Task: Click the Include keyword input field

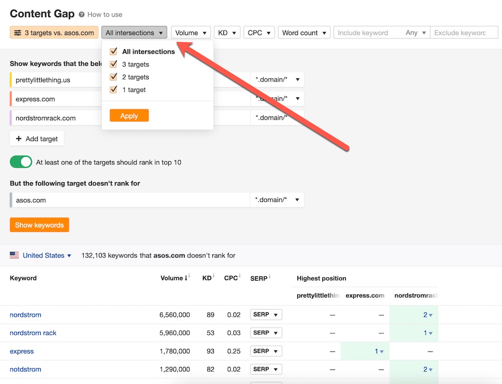Action: (369, 33)
